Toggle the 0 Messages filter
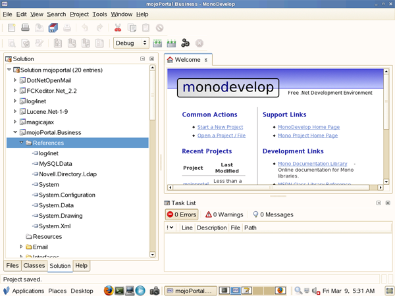395x296 pixels. click(x=272, y=214)
